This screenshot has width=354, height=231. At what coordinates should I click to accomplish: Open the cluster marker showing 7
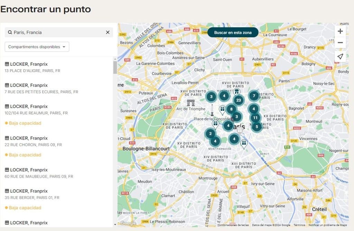coord(254,96)
